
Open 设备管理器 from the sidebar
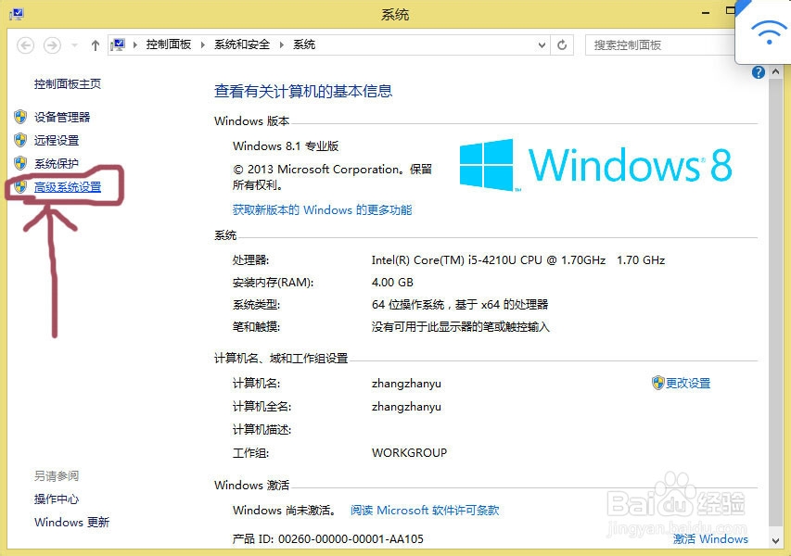pyautogui.click(x=62, y=118)
